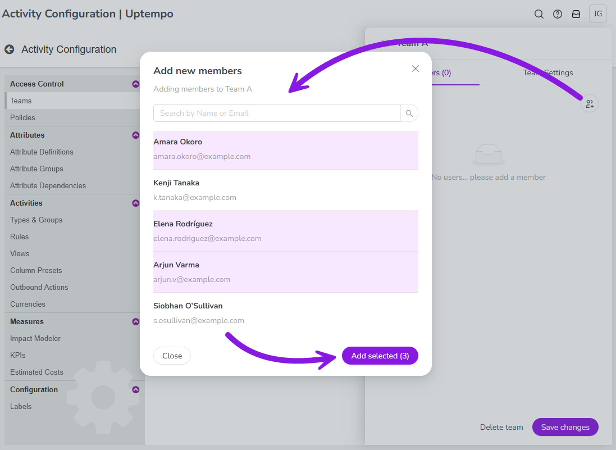Viewport: 616px width, 450px height.
Task: Open Attribute Groups in the sidebar
Action: tap(72, 169)
